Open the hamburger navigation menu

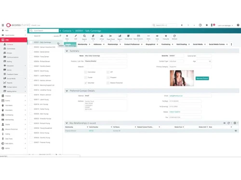point(3,25)
